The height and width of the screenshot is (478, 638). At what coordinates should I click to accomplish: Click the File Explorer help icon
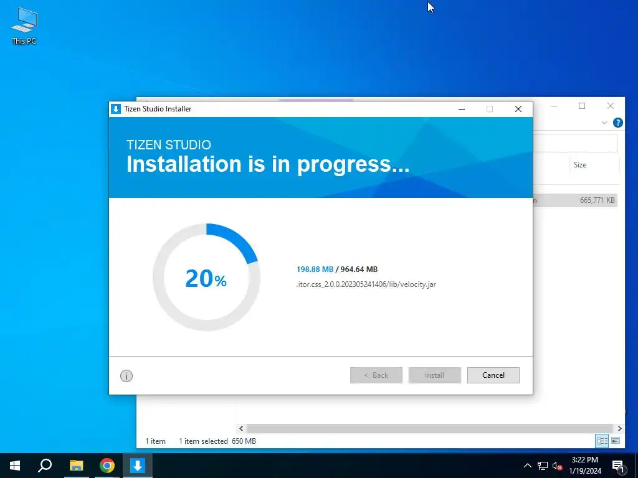point(617,123)
